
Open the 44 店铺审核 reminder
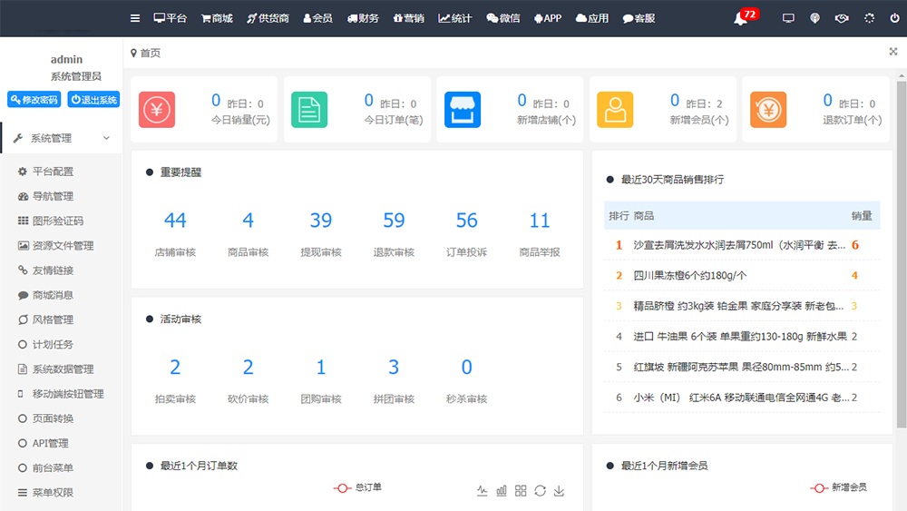tap(175, 233)
